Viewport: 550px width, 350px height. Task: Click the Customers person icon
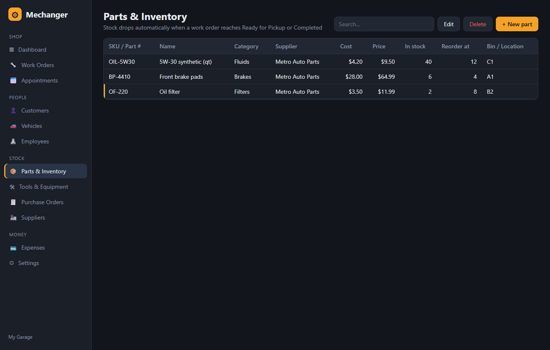tap(13, 110)
